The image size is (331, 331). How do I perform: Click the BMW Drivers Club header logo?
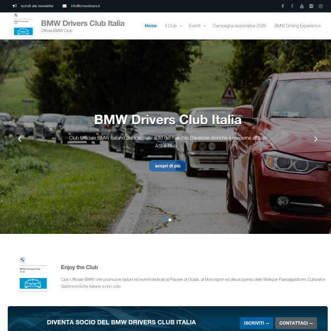point(23,25)
